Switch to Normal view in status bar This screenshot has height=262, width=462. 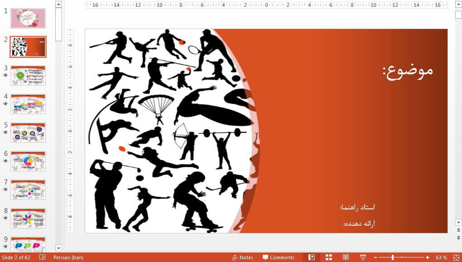point(312,257)
